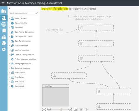139x111 pixels.
Task: Select Saved Datasets label
Action: point(21,18)
